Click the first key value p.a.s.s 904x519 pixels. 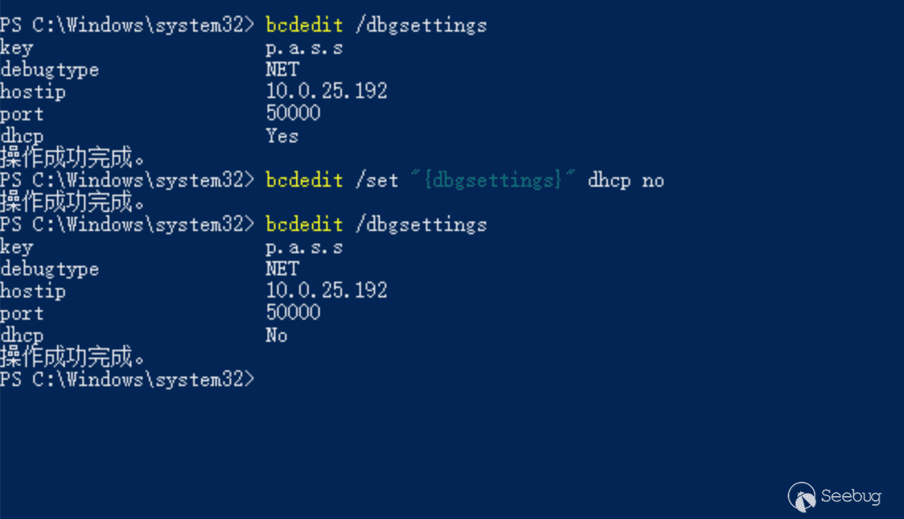[304, 48]
